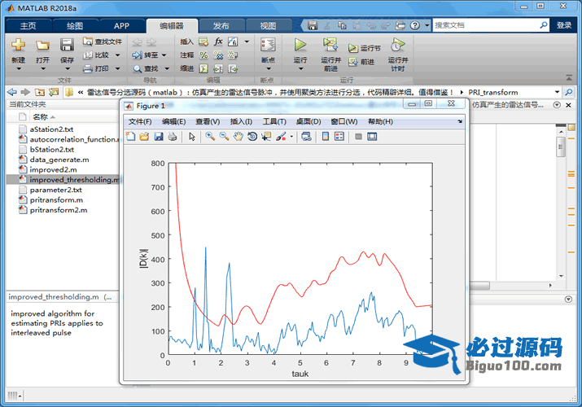Open the Print (打印) dropdown arrow

[117, 68]
